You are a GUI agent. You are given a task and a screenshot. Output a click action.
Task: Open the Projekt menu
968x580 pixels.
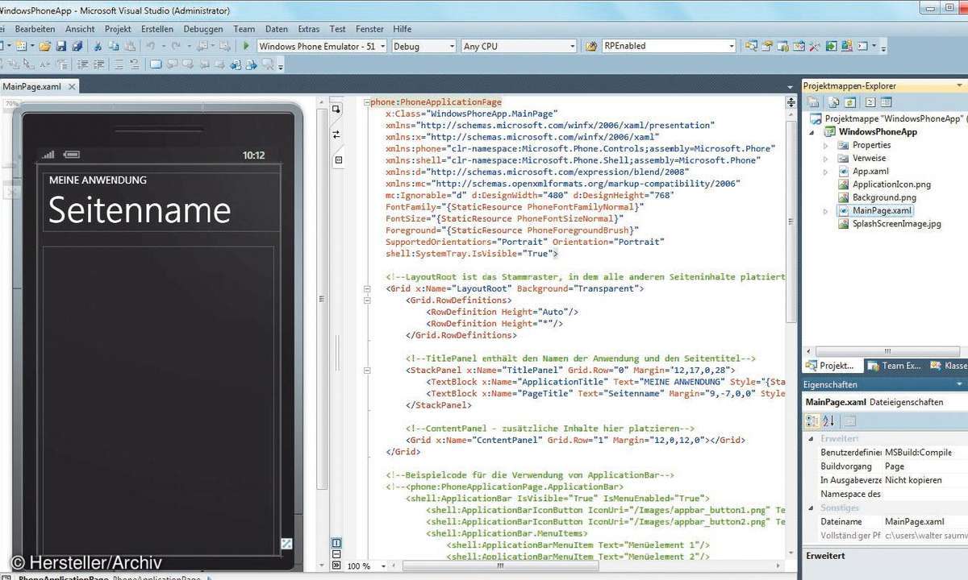point(118,28)
